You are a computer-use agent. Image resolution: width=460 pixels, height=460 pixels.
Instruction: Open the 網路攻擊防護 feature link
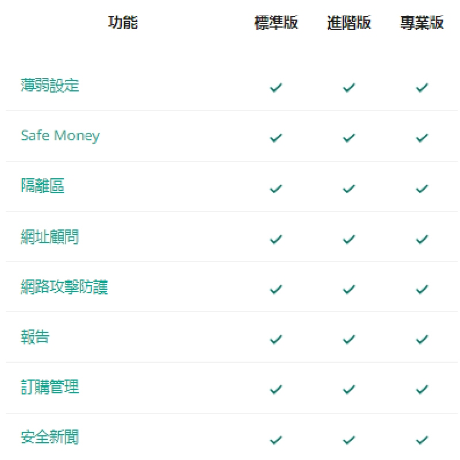pos(64,287)
